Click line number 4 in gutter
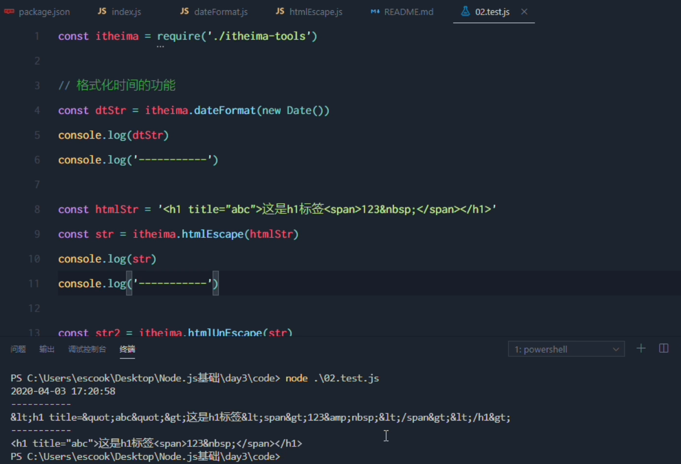 click(x=37, y=110)
